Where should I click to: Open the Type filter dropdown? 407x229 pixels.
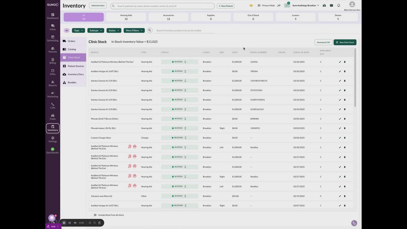click(78, 31)
